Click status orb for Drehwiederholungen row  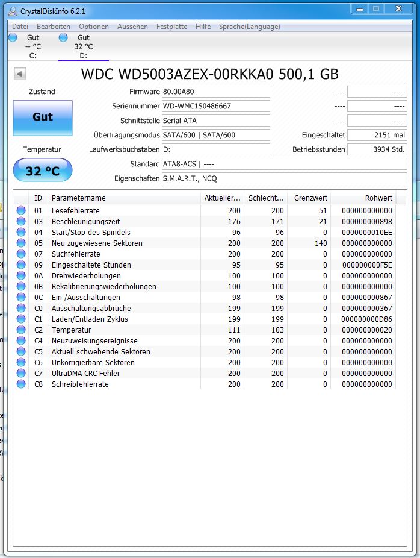tap(21, 275)
